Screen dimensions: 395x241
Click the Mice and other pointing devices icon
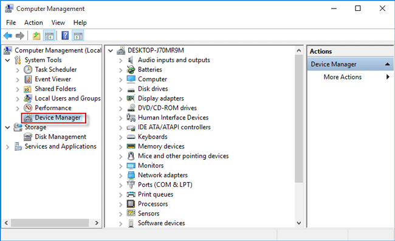pyautogui.click(x=131, y=156)
